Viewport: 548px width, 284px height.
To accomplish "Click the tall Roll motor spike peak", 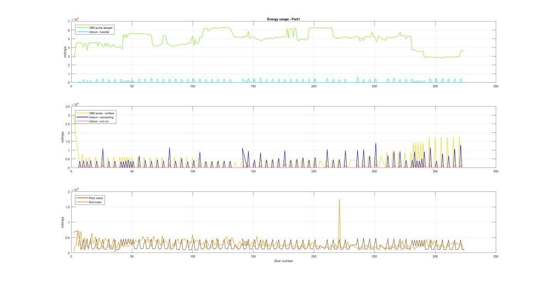I will pyautogui.click(x=339, y=199).
